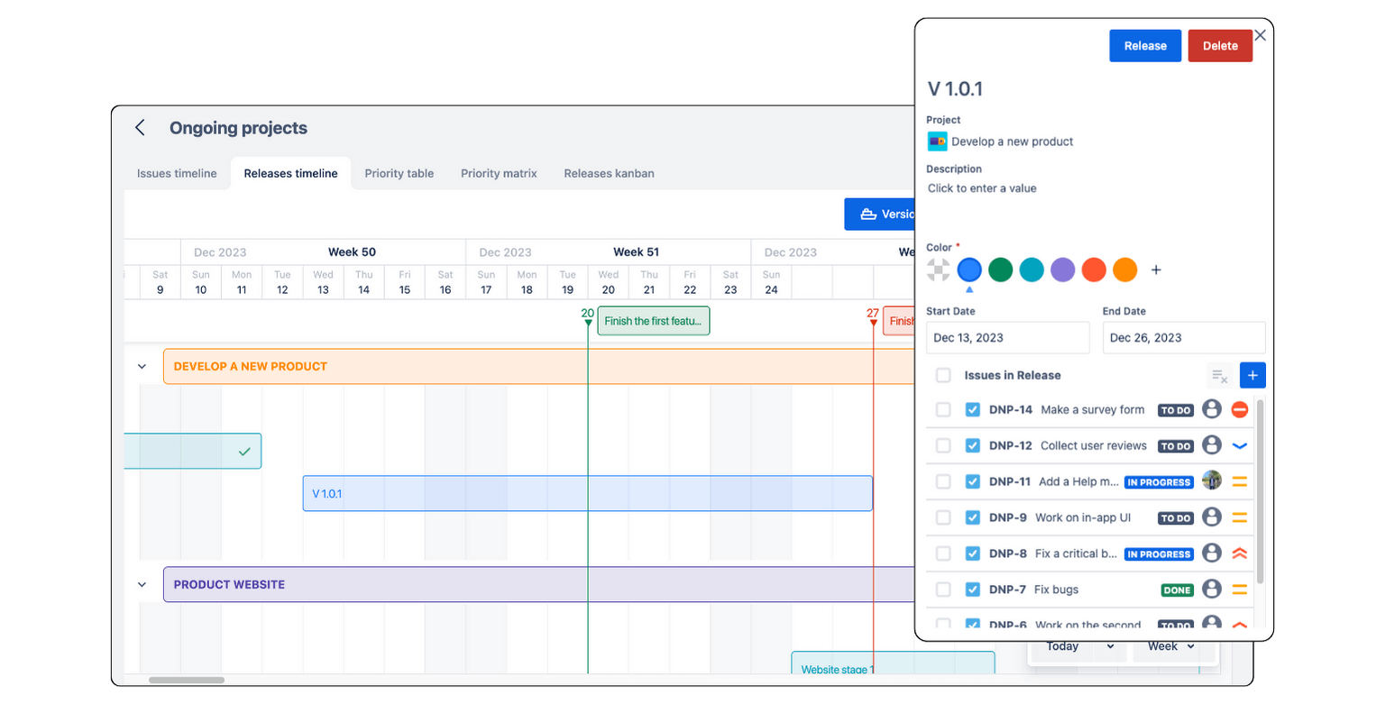Collapse the Product Website group
The height and width of the screenshot is (704, 1385).
click(142, 585)
